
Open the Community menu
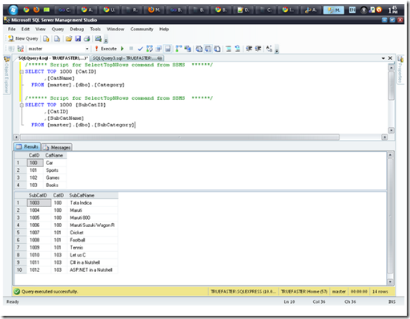click(142, 29)
